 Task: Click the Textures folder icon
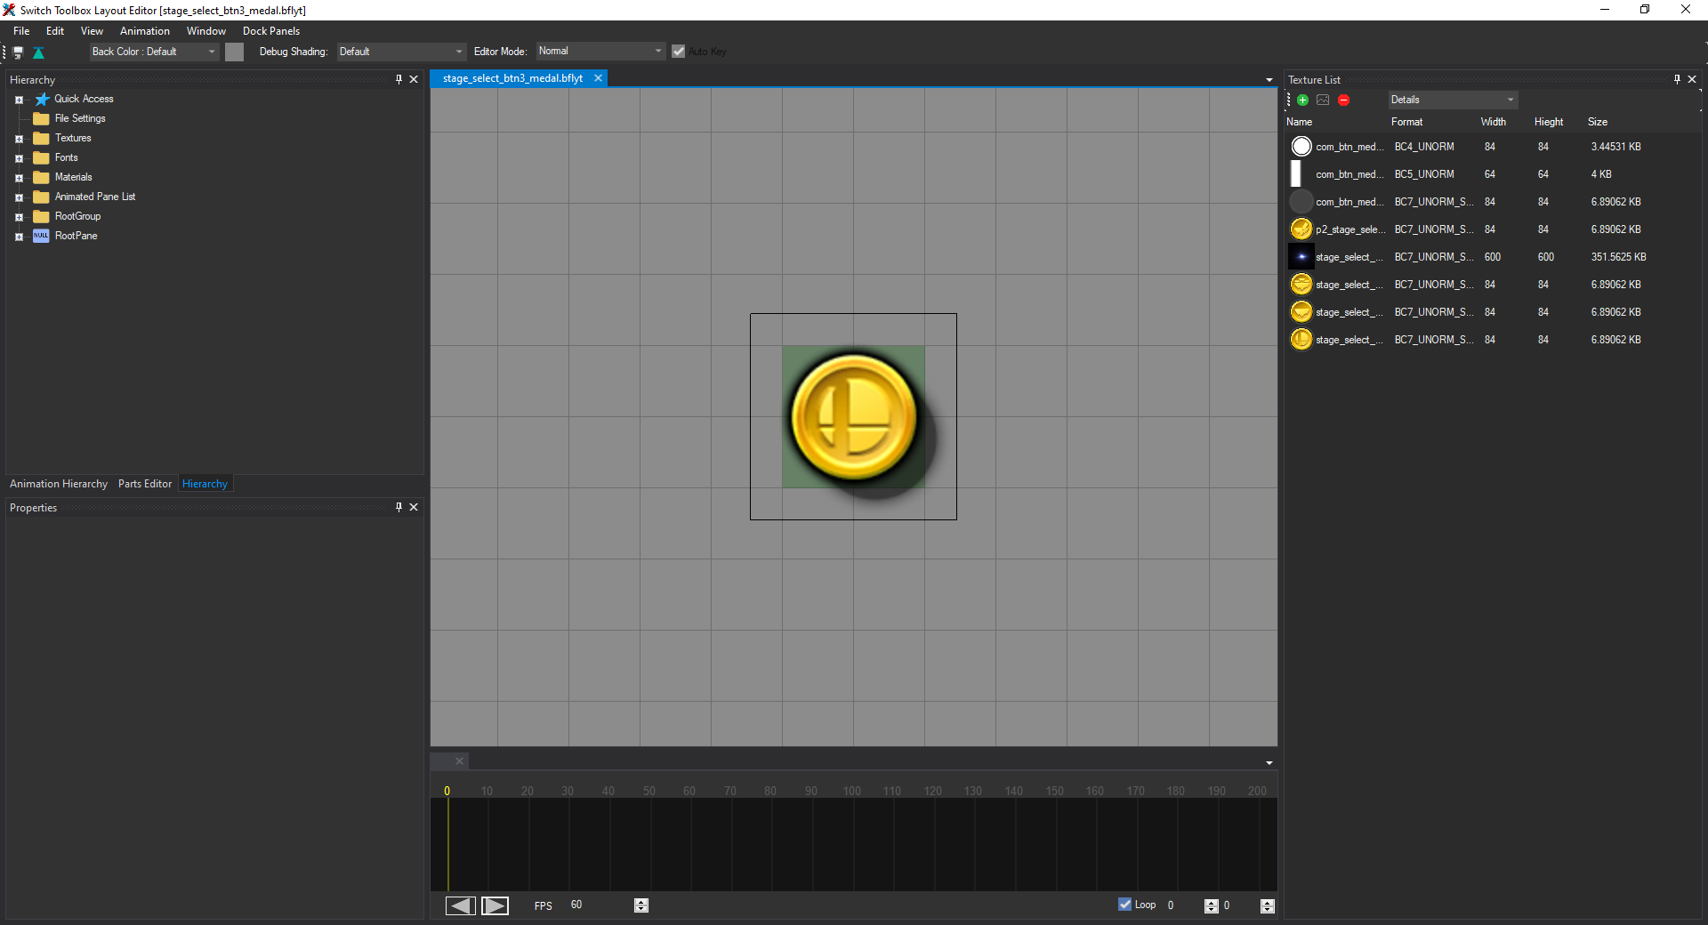(x=41, y=138)
